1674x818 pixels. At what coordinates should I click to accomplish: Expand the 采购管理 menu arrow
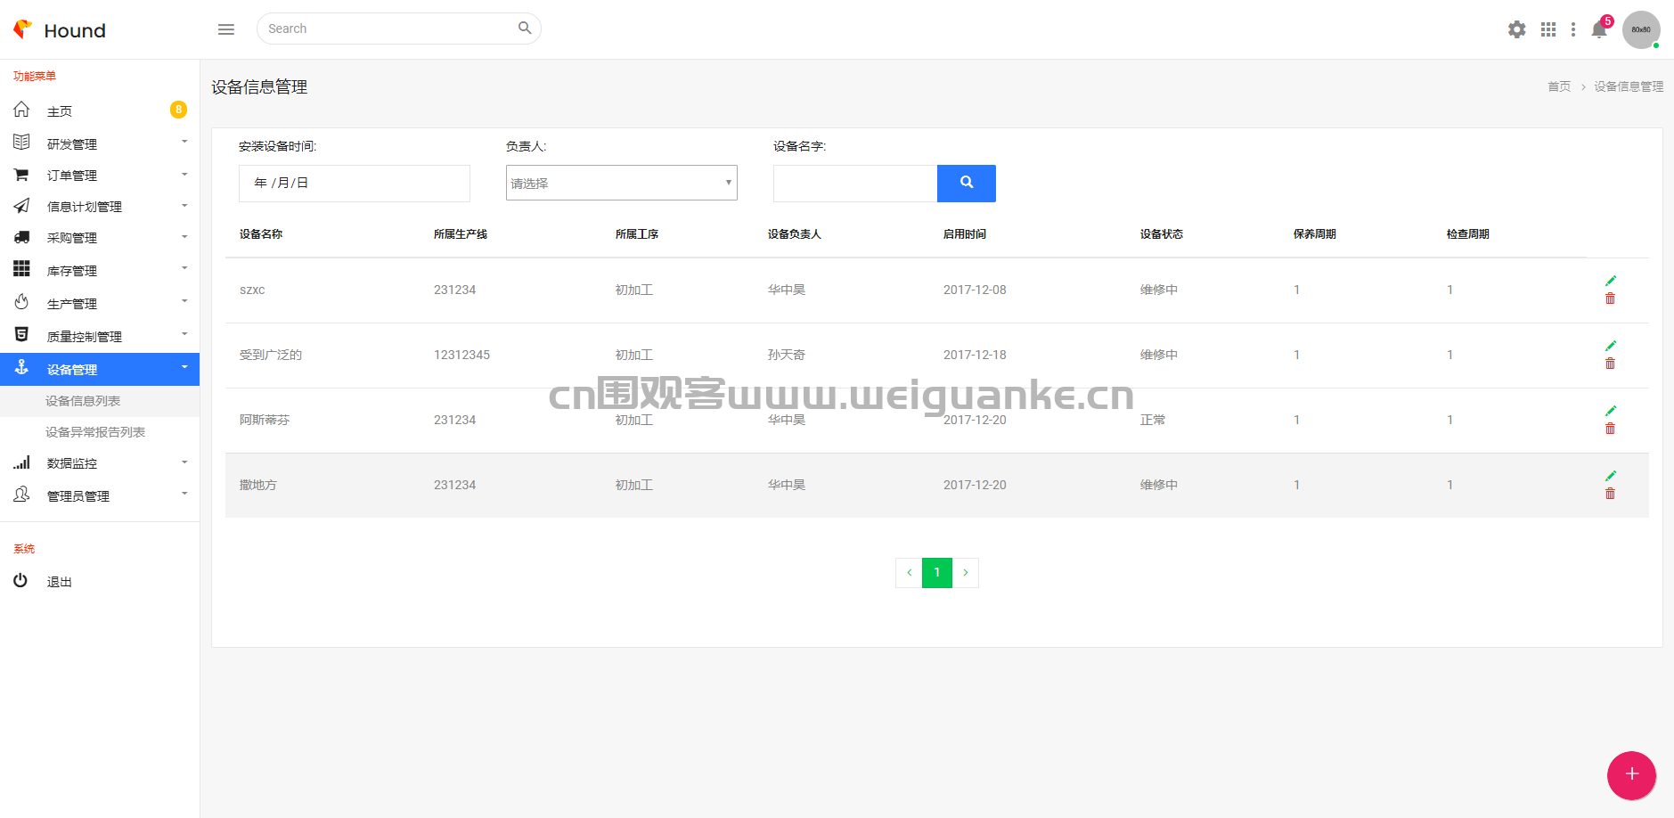pos(184,236)
